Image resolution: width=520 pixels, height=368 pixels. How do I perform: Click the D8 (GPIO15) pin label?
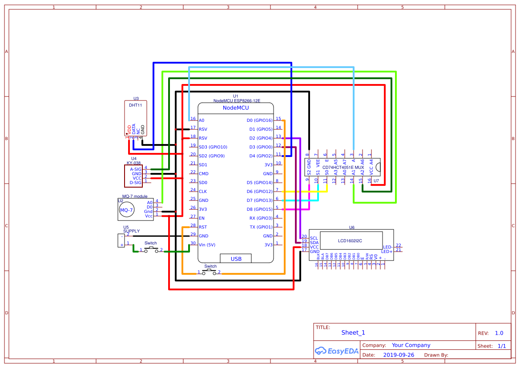tap(260, 209)
